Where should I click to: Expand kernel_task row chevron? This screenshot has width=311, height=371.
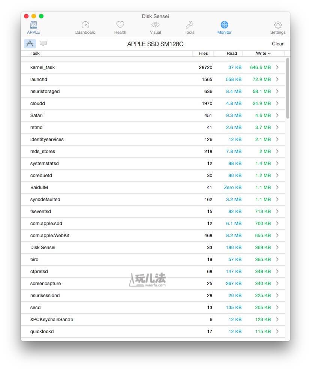pyautogui.click(x=277, y=68)
